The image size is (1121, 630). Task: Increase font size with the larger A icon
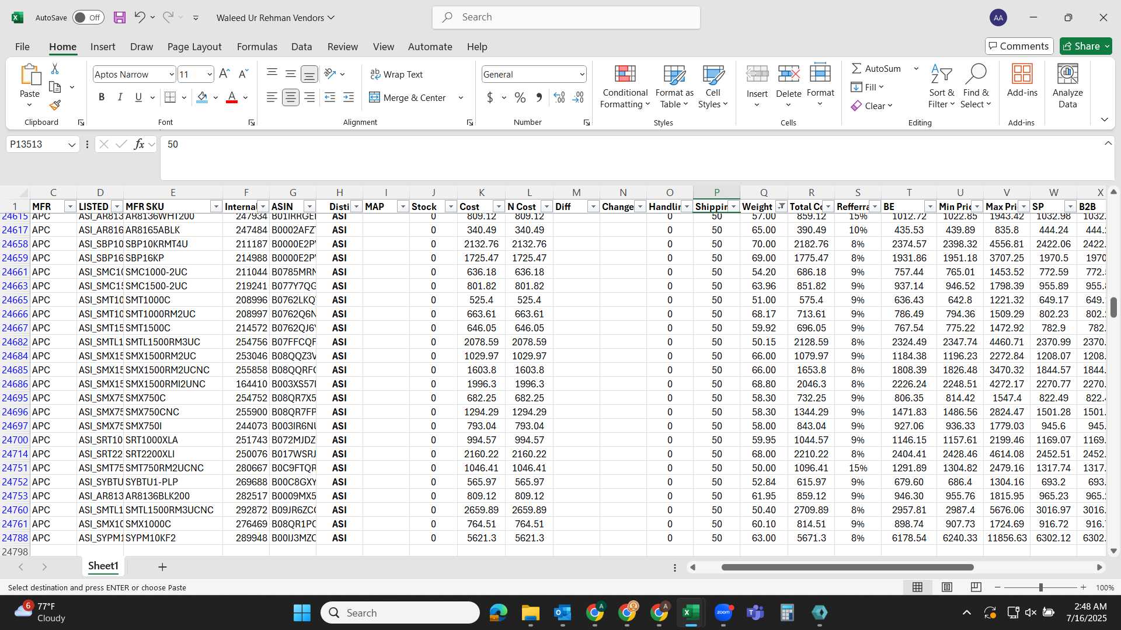[x=224, y=74]
